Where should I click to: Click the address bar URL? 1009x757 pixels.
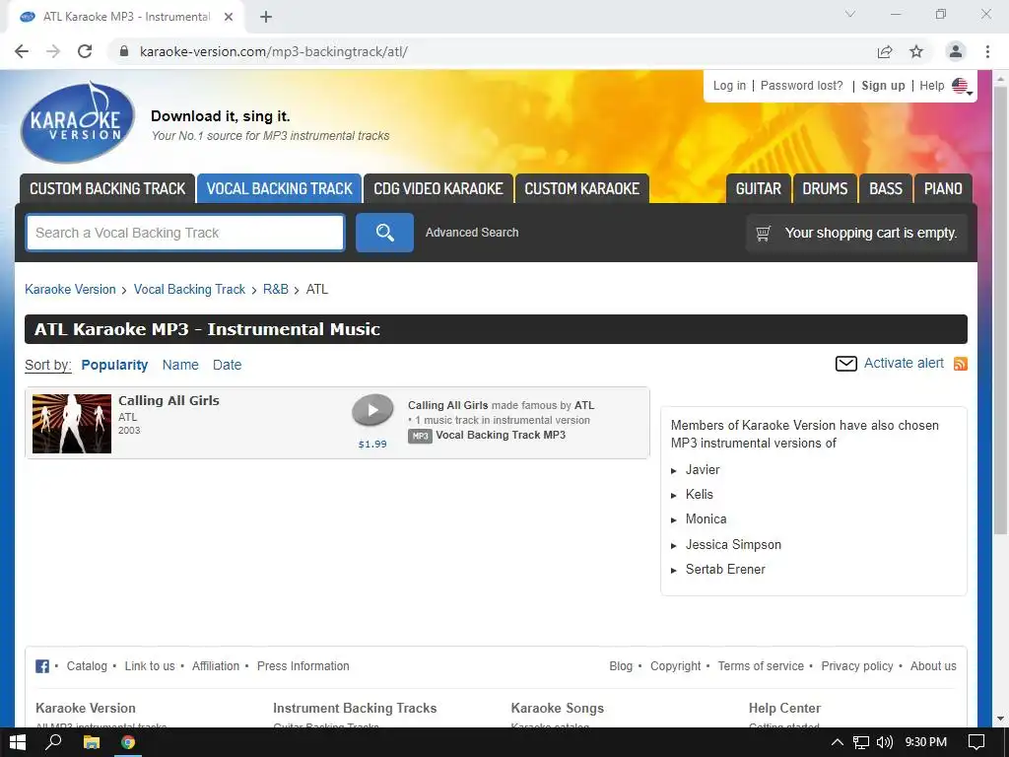274,51
